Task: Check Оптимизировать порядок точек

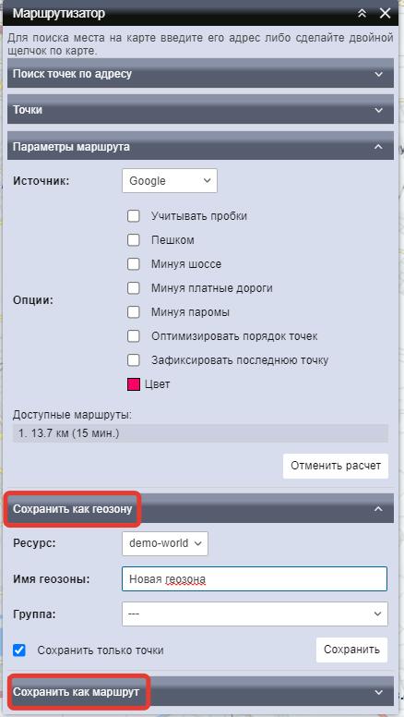Action: click(x=134, y=336)
